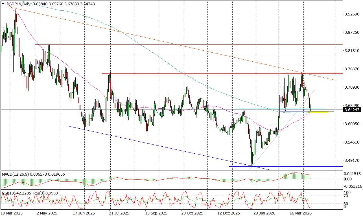Click the 3.49170 price axis label
363x217 pixels.
[x=352, y=161]
